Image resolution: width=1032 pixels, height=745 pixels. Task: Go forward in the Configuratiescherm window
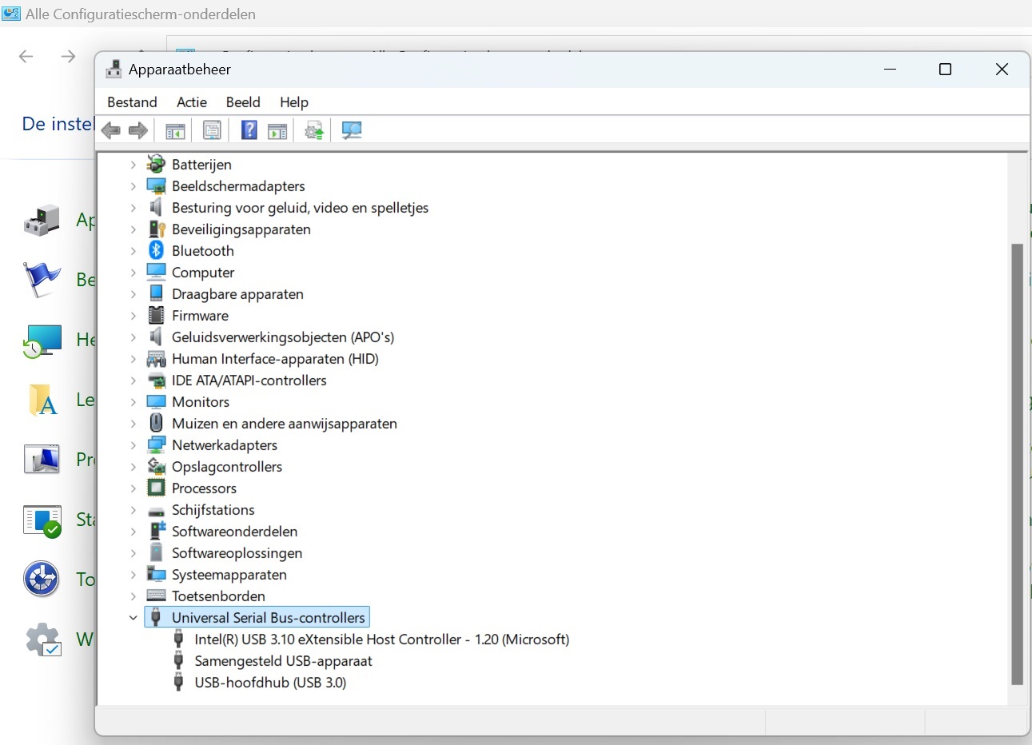click(x=68, y=56)
